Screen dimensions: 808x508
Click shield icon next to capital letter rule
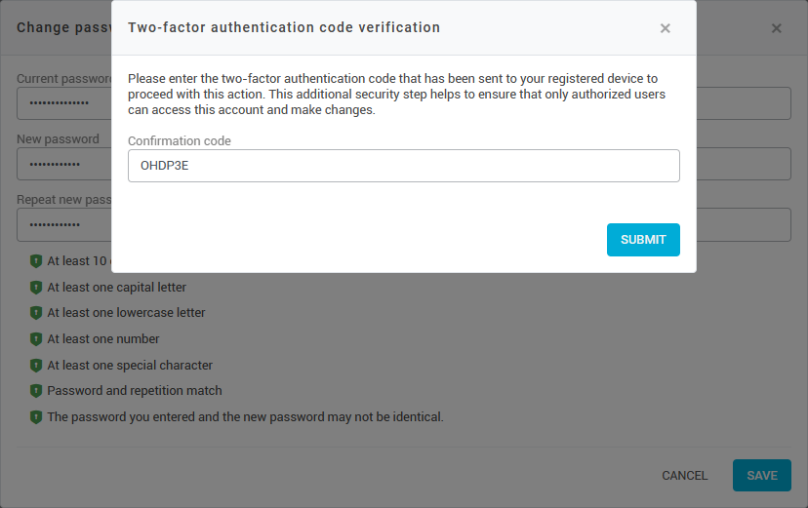click(36, 288)
